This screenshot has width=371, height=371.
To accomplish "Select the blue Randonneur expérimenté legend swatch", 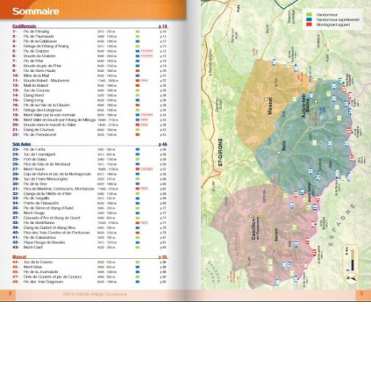I will [x=309, y=20].
